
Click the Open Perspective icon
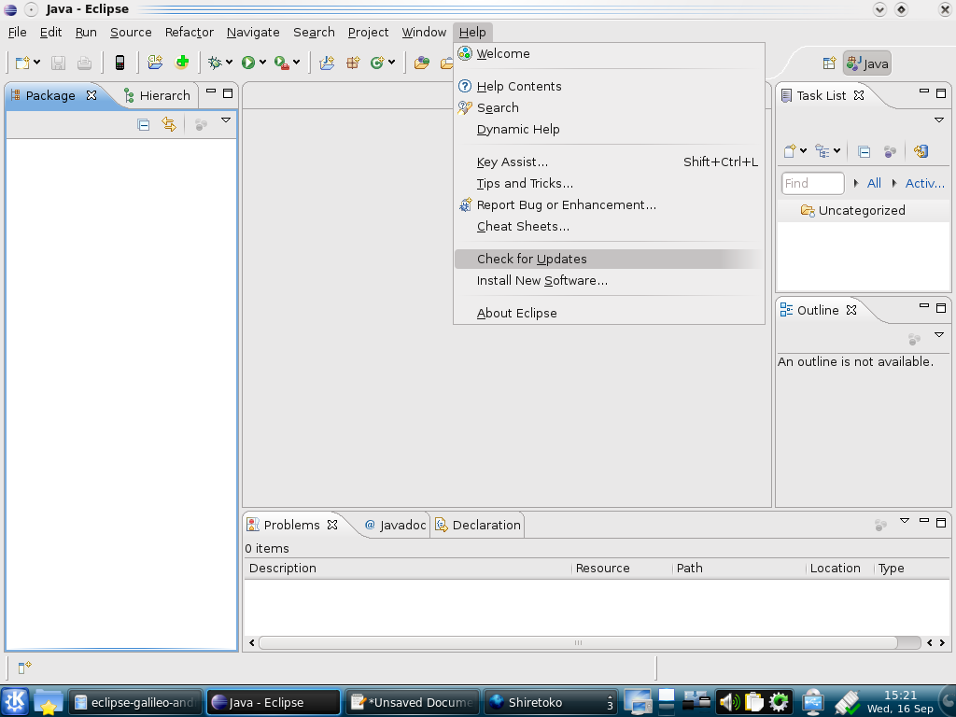click(829, 63)
